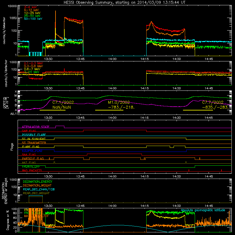Screen dimensions: 235x235
Task: Click the REAR_DEC_CHAN/128 legend label
Action: (x=39, y=189)
